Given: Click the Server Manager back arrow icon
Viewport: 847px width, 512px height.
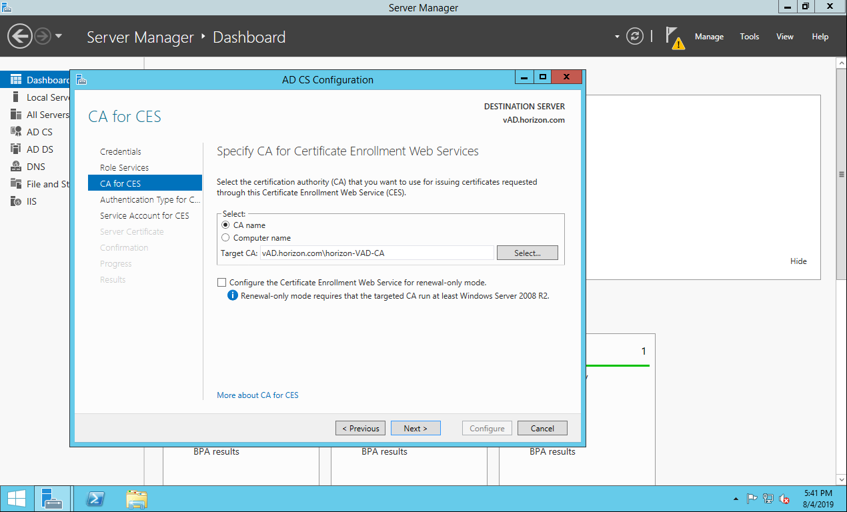Looking at the screenshot, I should coord(20,37).
